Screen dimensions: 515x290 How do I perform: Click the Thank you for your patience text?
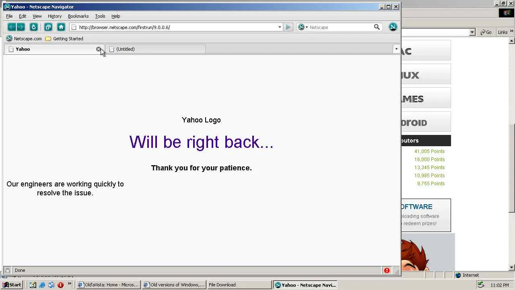coord(201,168)
